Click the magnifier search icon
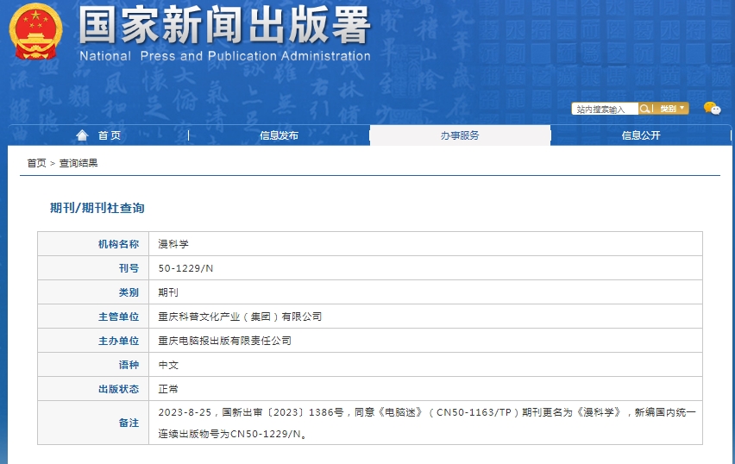The image size is (735, 464). (644, 109)
